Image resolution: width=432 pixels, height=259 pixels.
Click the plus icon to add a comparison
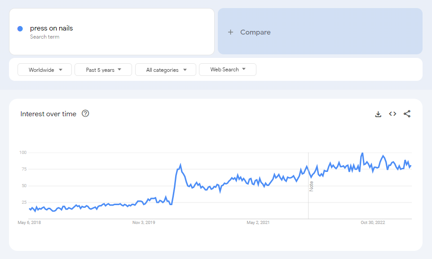pos(230,32)
